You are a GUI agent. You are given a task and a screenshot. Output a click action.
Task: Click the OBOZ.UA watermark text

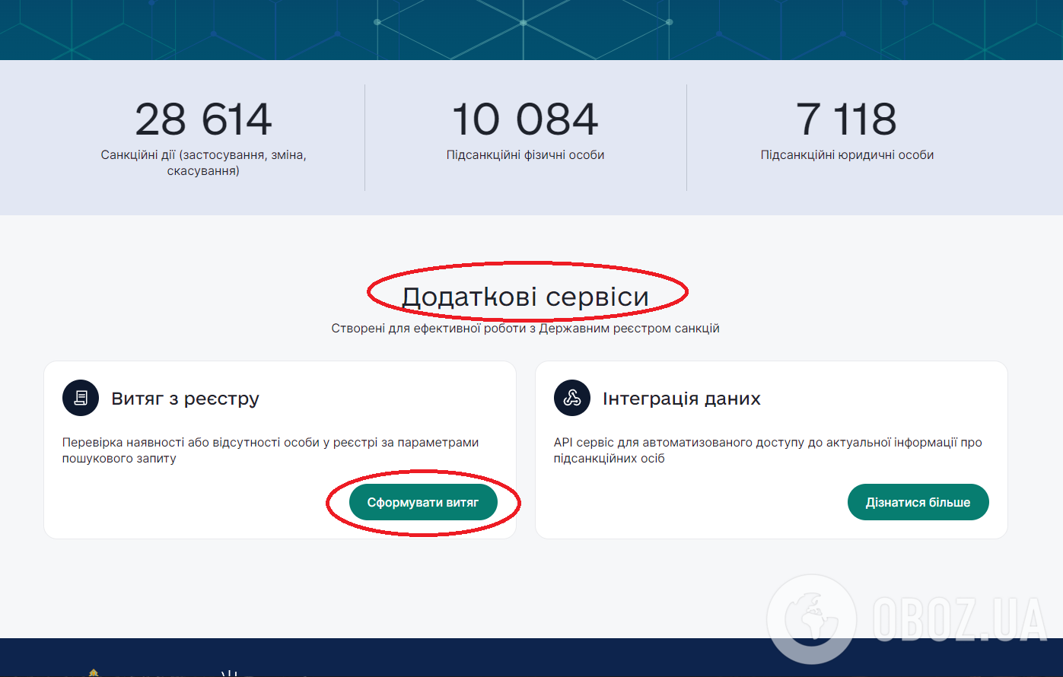tap(960, 619)
